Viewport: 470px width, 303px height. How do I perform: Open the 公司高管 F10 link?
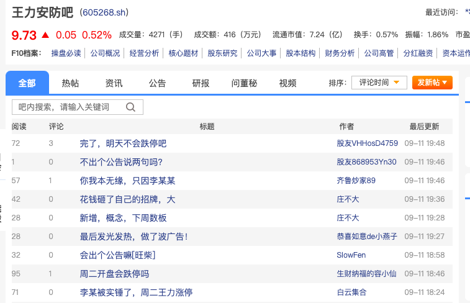pyautogui.click(x=379, y=53)
